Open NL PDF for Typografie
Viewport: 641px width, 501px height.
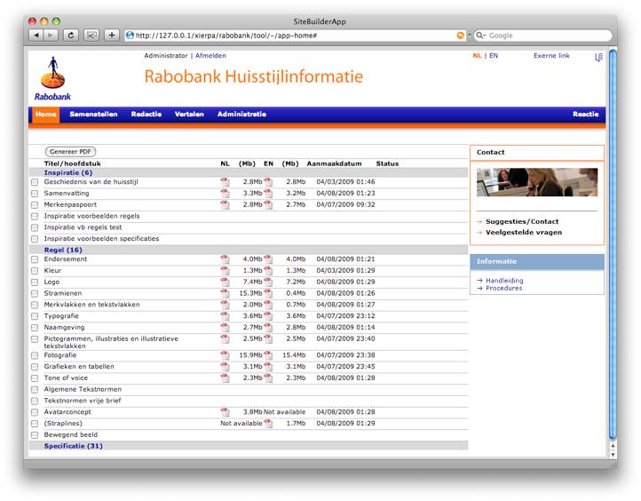tap(225, 316)
